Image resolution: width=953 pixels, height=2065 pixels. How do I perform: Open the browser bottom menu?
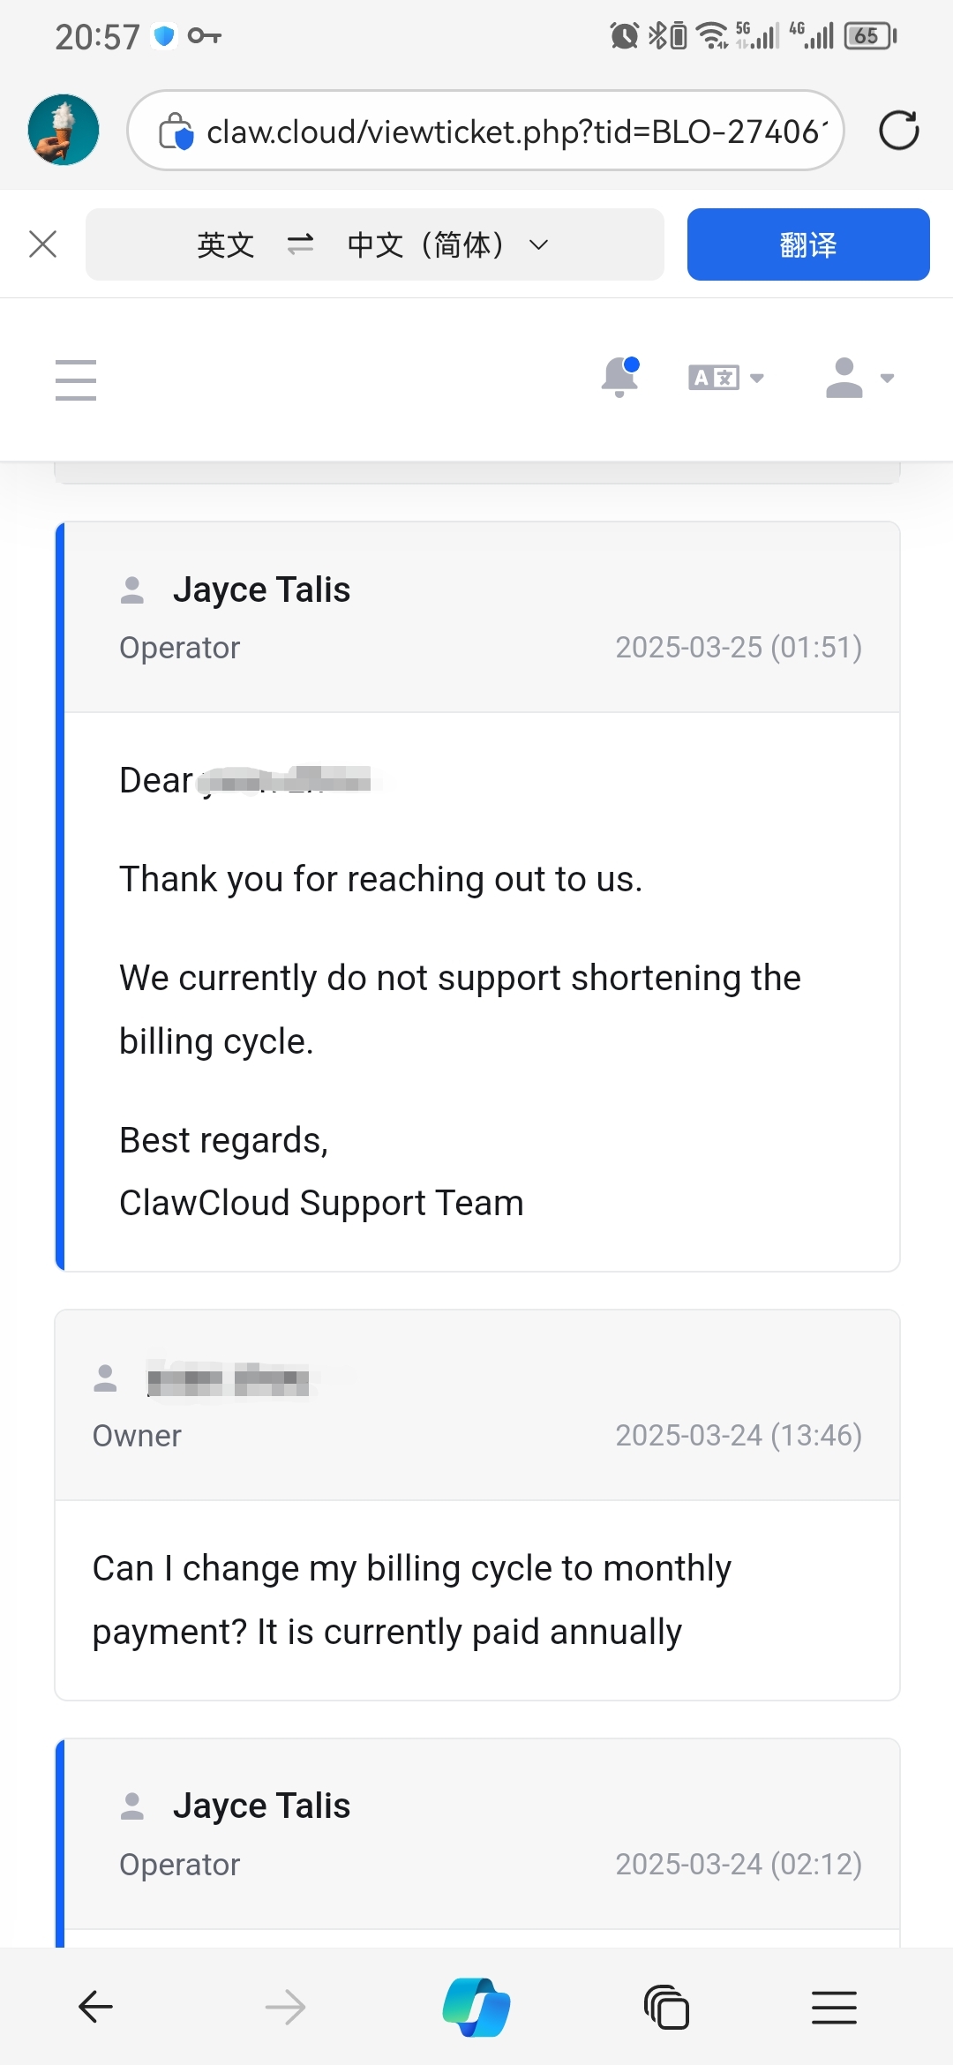coord(834,2007)
